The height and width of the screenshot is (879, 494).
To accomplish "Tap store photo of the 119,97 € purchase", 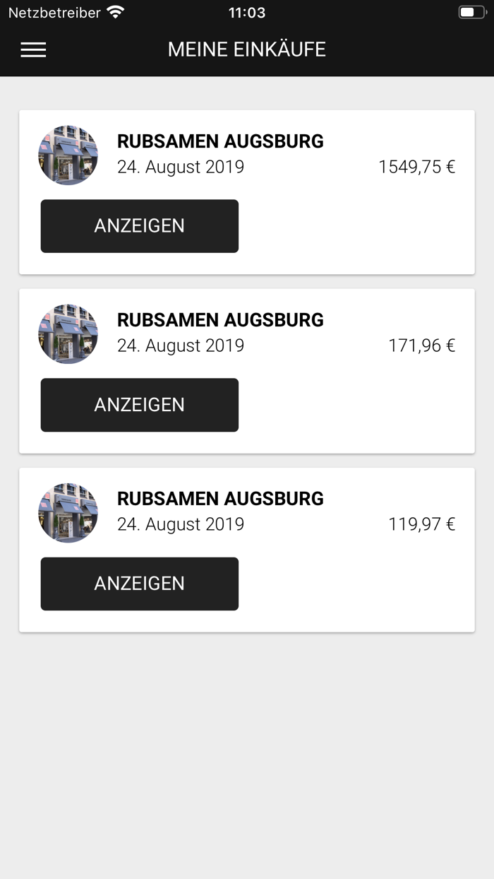I will 68,513.
